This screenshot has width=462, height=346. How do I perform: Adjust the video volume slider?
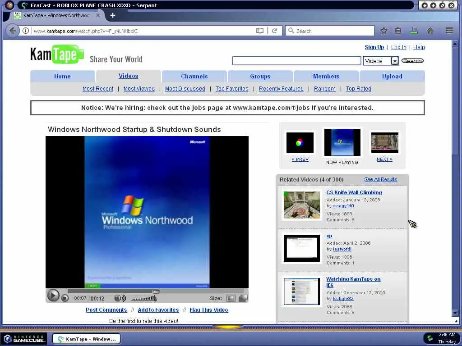pyautogui.click(x=144, y=298)
